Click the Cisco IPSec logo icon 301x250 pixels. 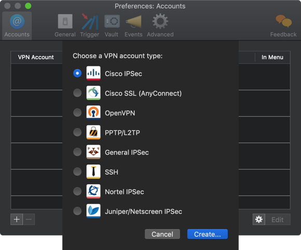point(93,73)
